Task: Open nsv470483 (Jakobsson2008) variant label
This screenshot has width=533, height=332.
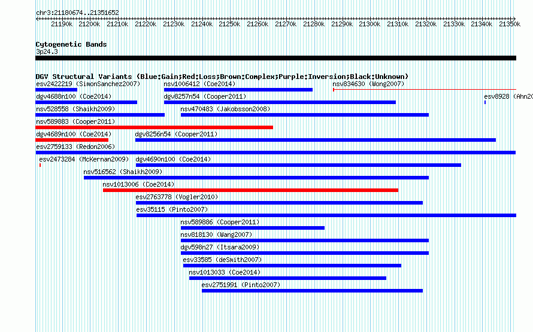Action: click(x=225, y=109)
